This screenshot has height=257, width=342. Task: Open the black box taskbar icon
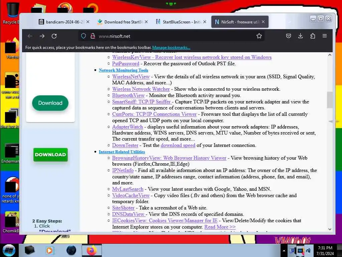[x=29, y=250]
